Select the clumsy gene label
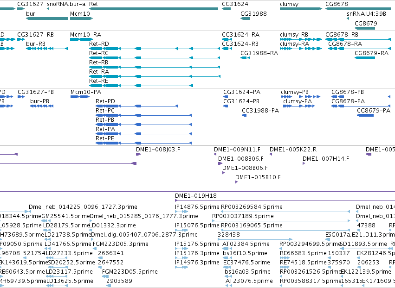 click(x=289, y=4)
